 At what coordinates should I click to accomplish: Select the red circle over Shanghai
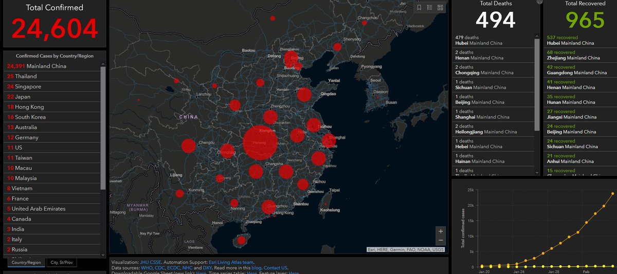coord(329,140)
